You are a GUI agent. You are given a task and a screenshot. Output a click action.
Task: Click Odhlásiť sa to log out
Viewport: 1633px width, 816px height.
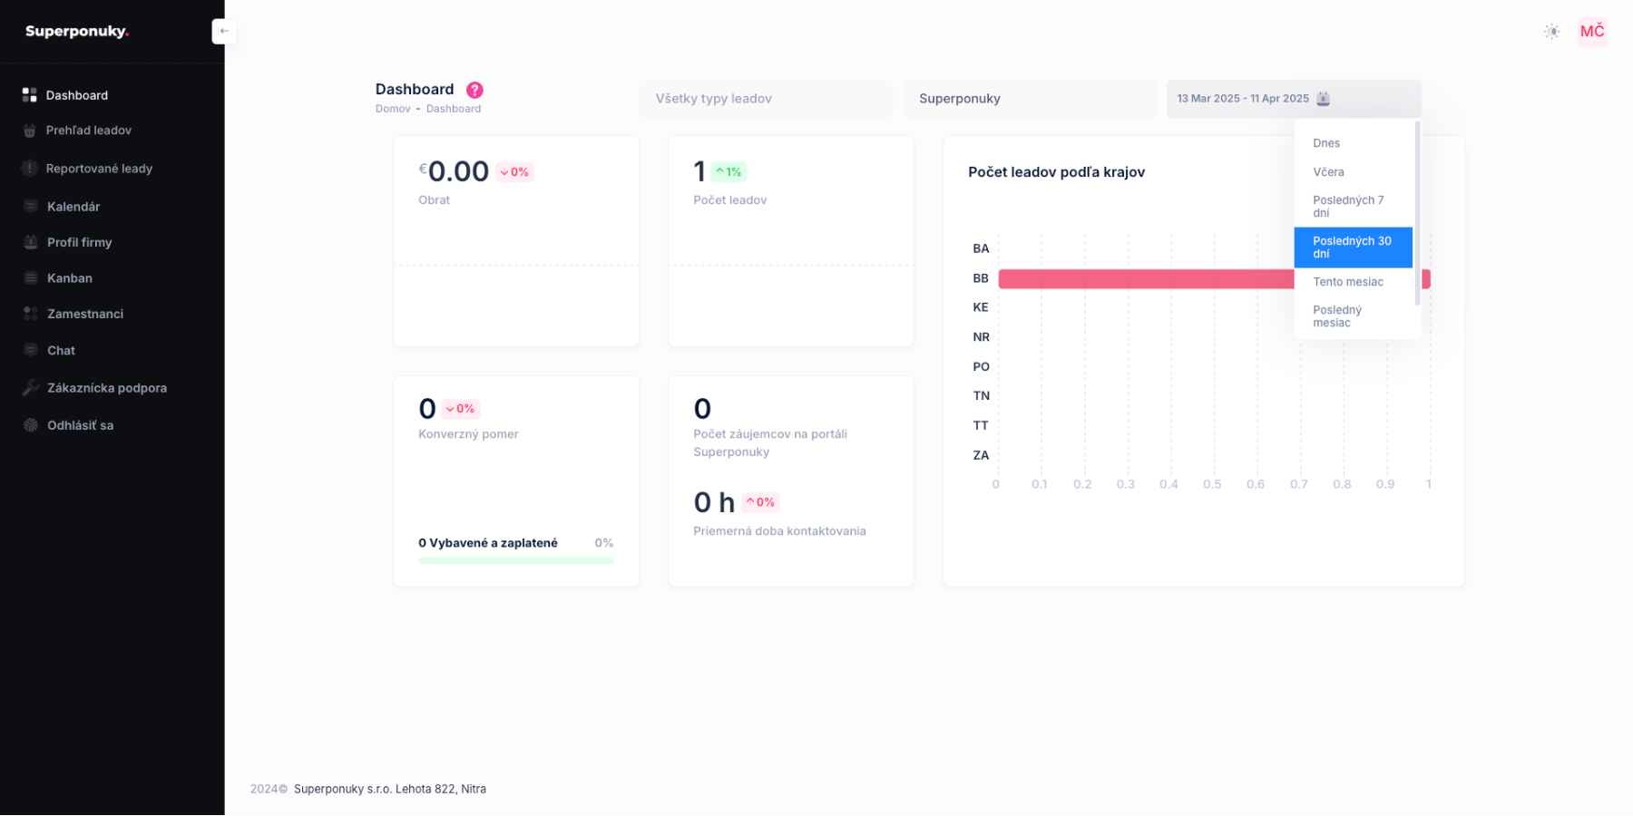(x=80, y=425)
